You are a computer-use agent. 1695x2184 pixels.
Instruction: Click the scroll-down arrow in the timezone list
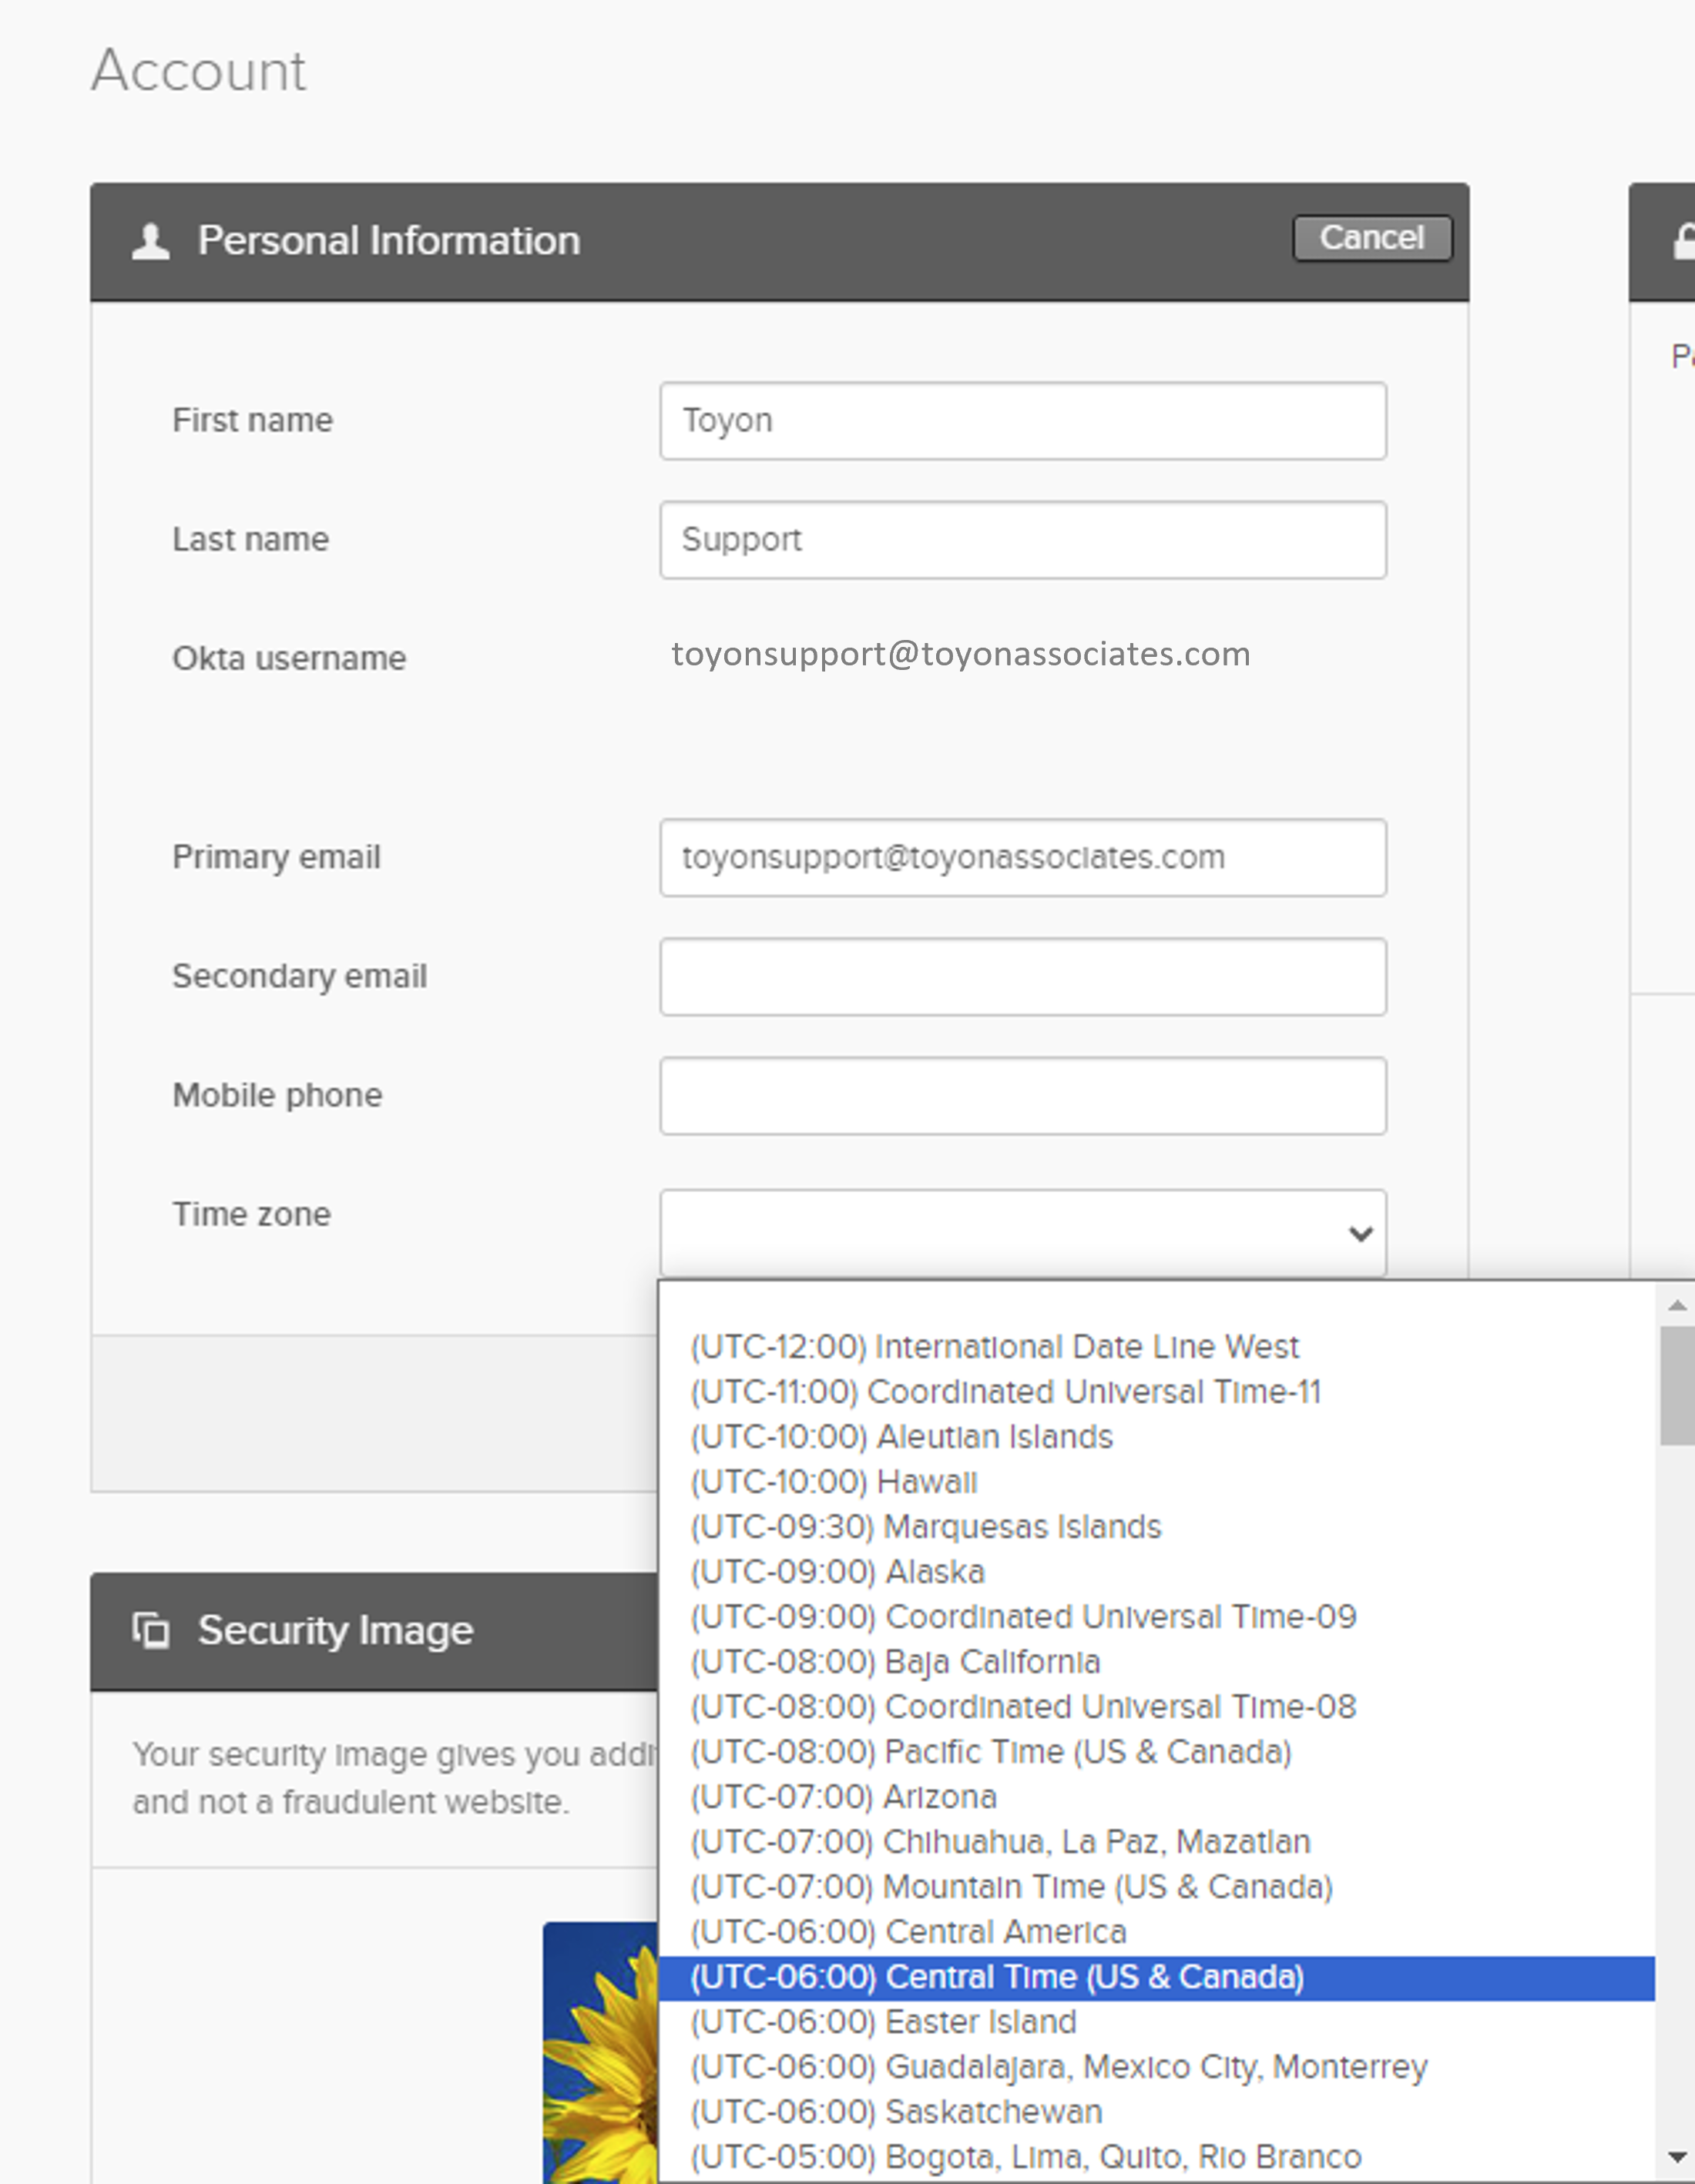pyautogui.click(x=1677, y=2158)
